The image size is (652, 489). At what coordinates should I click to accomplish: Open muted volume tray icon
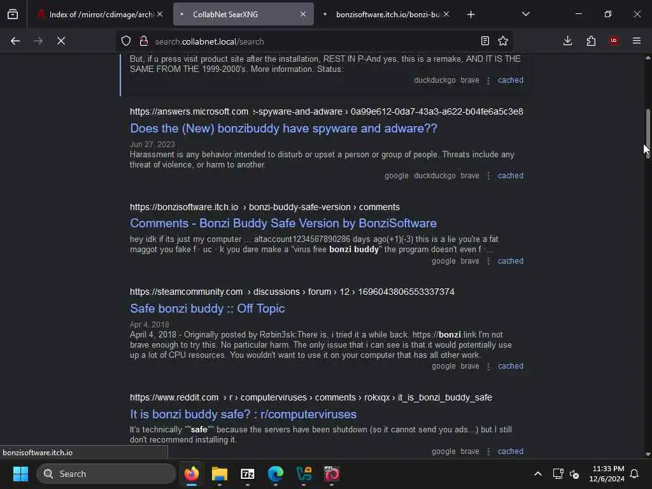click(574, 474)
